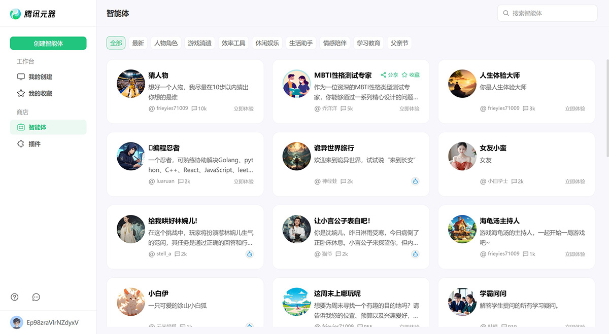Choose the 父亲节 category filter
This screenshot has height=334, width=609.
click(x=399, y=43)
